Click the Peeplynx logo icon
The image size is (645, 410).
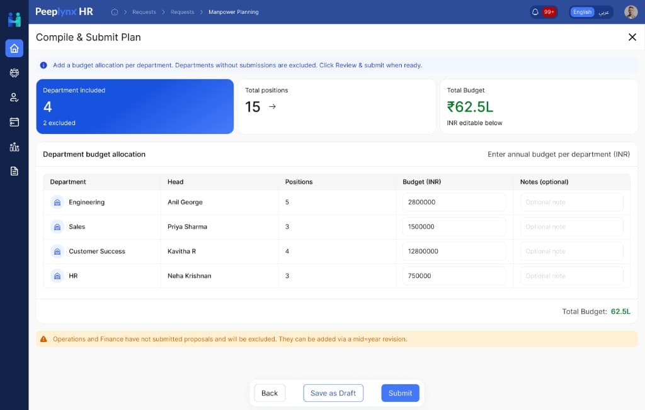click(x=14, y=19)
